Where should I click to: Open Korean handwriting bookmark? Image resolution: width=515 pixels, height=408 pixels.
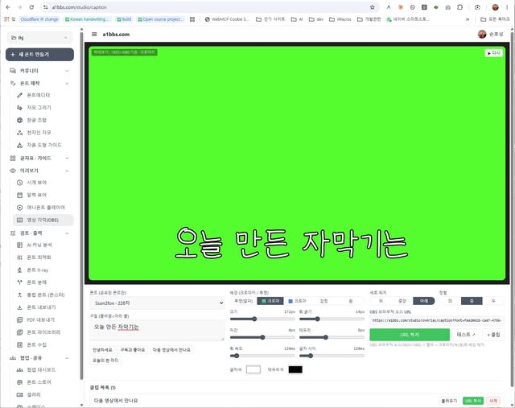86,19
